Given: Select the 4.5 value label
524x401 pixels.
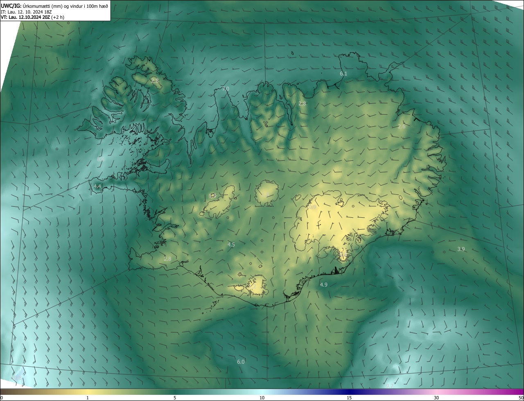Looking at the screenshot, I should [231, 245].
